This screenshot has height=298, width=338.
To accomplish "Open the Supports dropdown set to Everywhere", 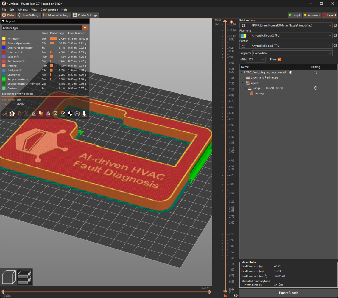I will pyautogui.click(x=292, y=53).
